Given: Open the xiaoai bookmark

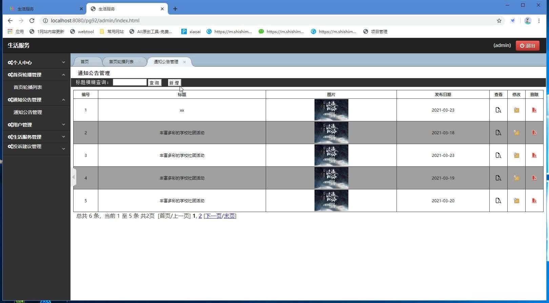Looking at the screenshot, I should click(x=191, y=31).
